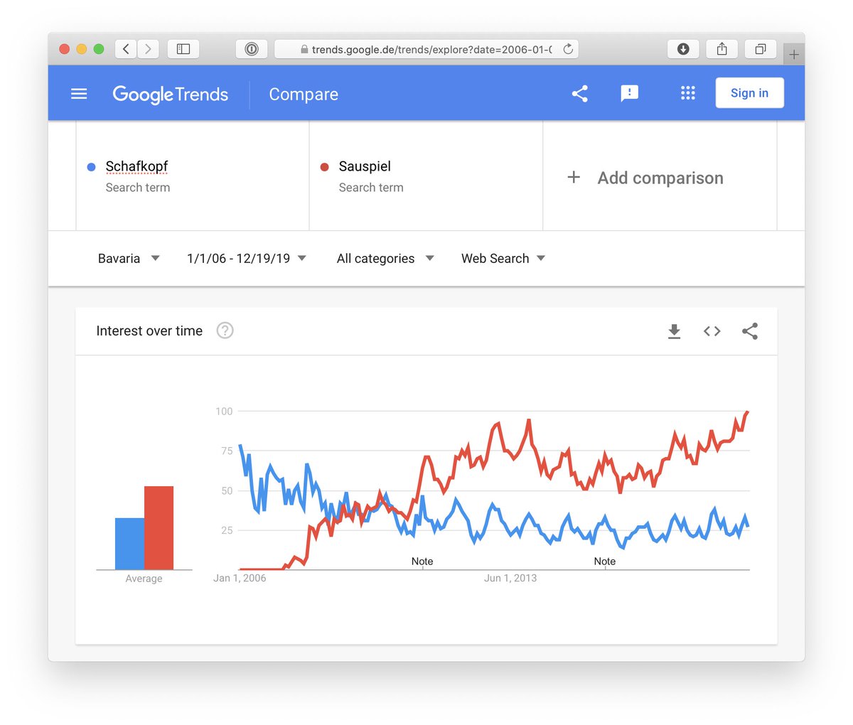Screen dimensions: 853x725
Task: Click the 1Password extension icon
Action: [252, 49]
